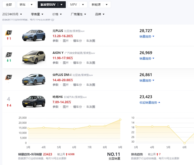The height and width of the screenshot is (165, 194).
Task: Expand 销量趋势 under 26,861 sales
Action: [x=147, y=81]
